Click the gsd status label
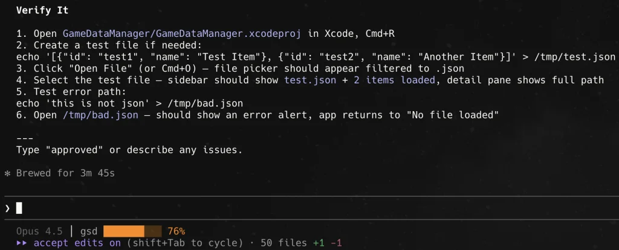619x250 pixels. click(89, 231)
